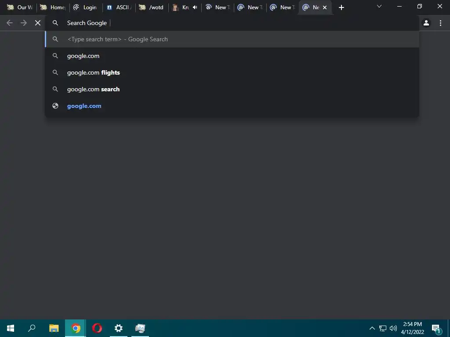Switch to the first New Tab tab
Viewport: 450px width, 337px height.
(218, 7)
